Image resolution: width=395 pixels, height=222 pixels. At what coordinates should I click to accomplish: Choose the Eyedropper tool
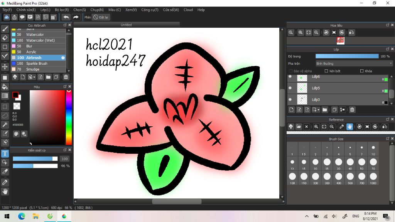pos(5,182)
